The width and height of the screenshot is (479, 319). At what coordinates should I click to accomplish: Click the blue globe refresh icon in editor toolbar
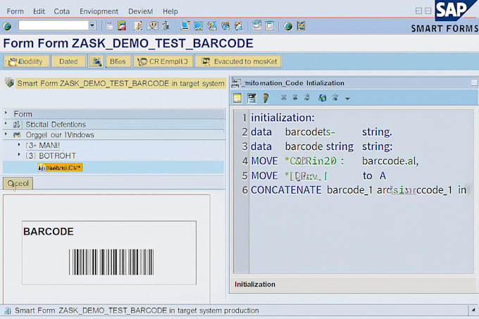(323, 98)
